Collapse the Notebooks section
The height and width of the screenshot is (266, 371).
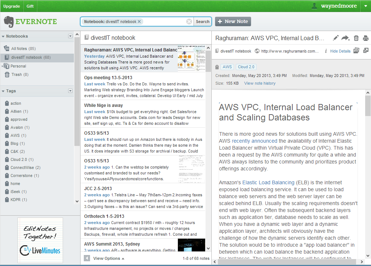3,36
